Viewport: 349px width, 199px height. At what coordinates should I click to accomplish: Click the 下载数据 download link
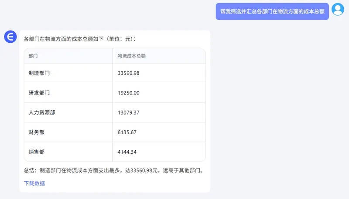point(34,183)
